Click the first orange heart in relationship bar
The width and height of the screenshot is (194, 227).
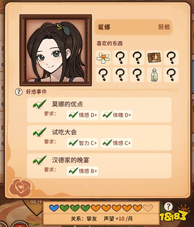[96, 208]
